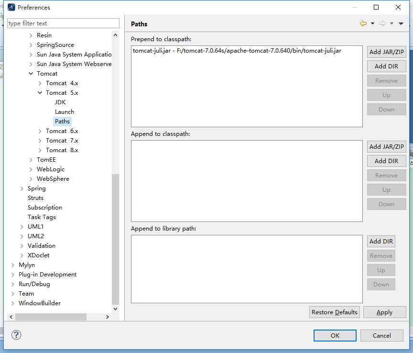Expand the WebLogic tree node
The image size is (413, 353).
tap(31, 169)
